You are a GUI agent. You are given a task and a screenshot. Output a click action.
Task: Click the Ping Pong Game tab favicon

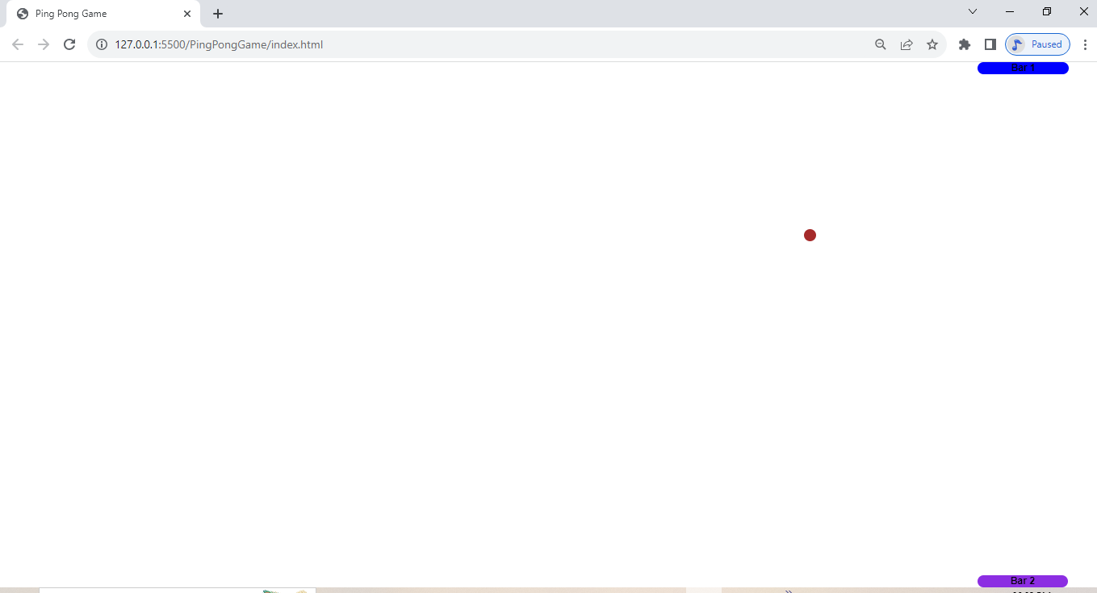[22, 13]
